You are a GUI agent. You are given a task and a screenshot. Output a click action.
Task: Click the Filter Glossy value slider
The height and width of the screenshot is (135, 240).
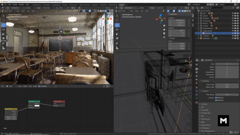[x=227, y=94]
